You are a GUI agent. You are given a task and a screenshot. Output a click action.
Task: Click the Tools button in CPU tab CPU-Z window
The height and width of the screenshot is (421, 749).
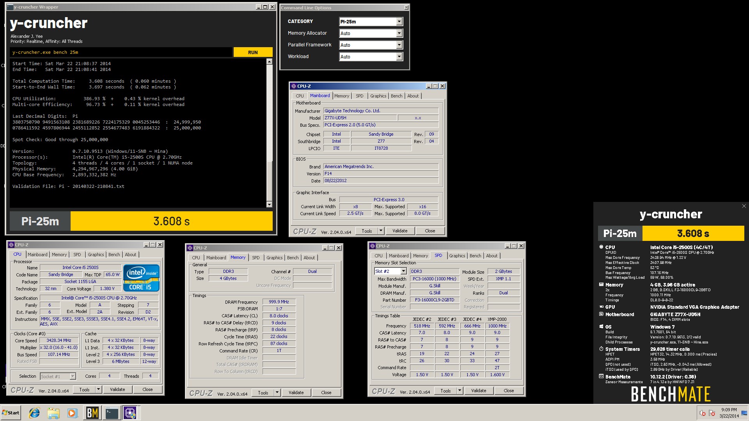[84, 389]
